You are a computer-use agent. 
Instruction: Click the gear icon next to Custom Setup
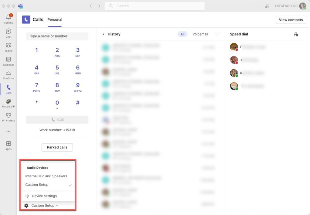[26, 206]
